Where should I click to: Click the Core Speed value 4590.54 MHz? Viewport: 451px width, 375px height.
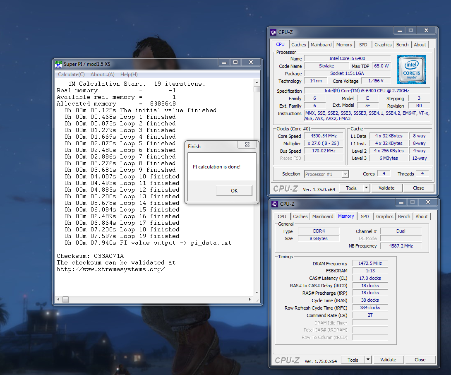pyautogui.click(x=324, y=136)
